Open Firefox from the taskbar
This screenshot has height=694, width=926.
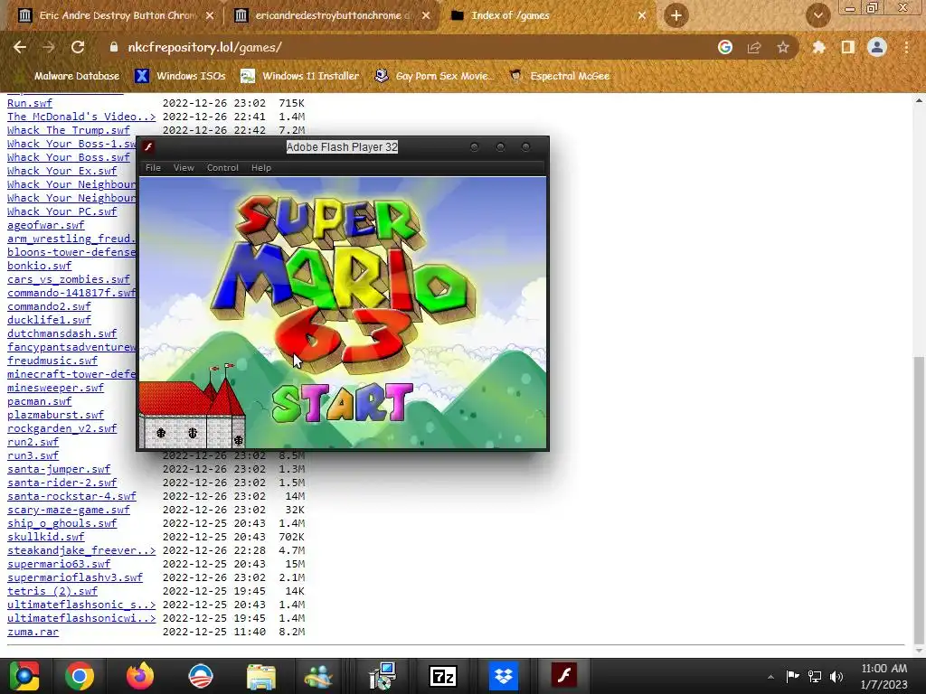(140, 676)
